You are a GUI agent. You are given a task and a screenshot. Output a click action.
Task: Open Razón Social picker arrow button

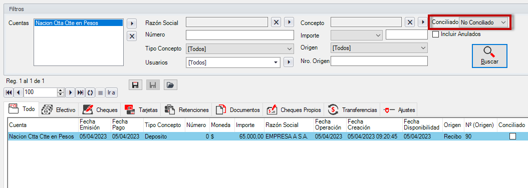click(x=289, y=22)
